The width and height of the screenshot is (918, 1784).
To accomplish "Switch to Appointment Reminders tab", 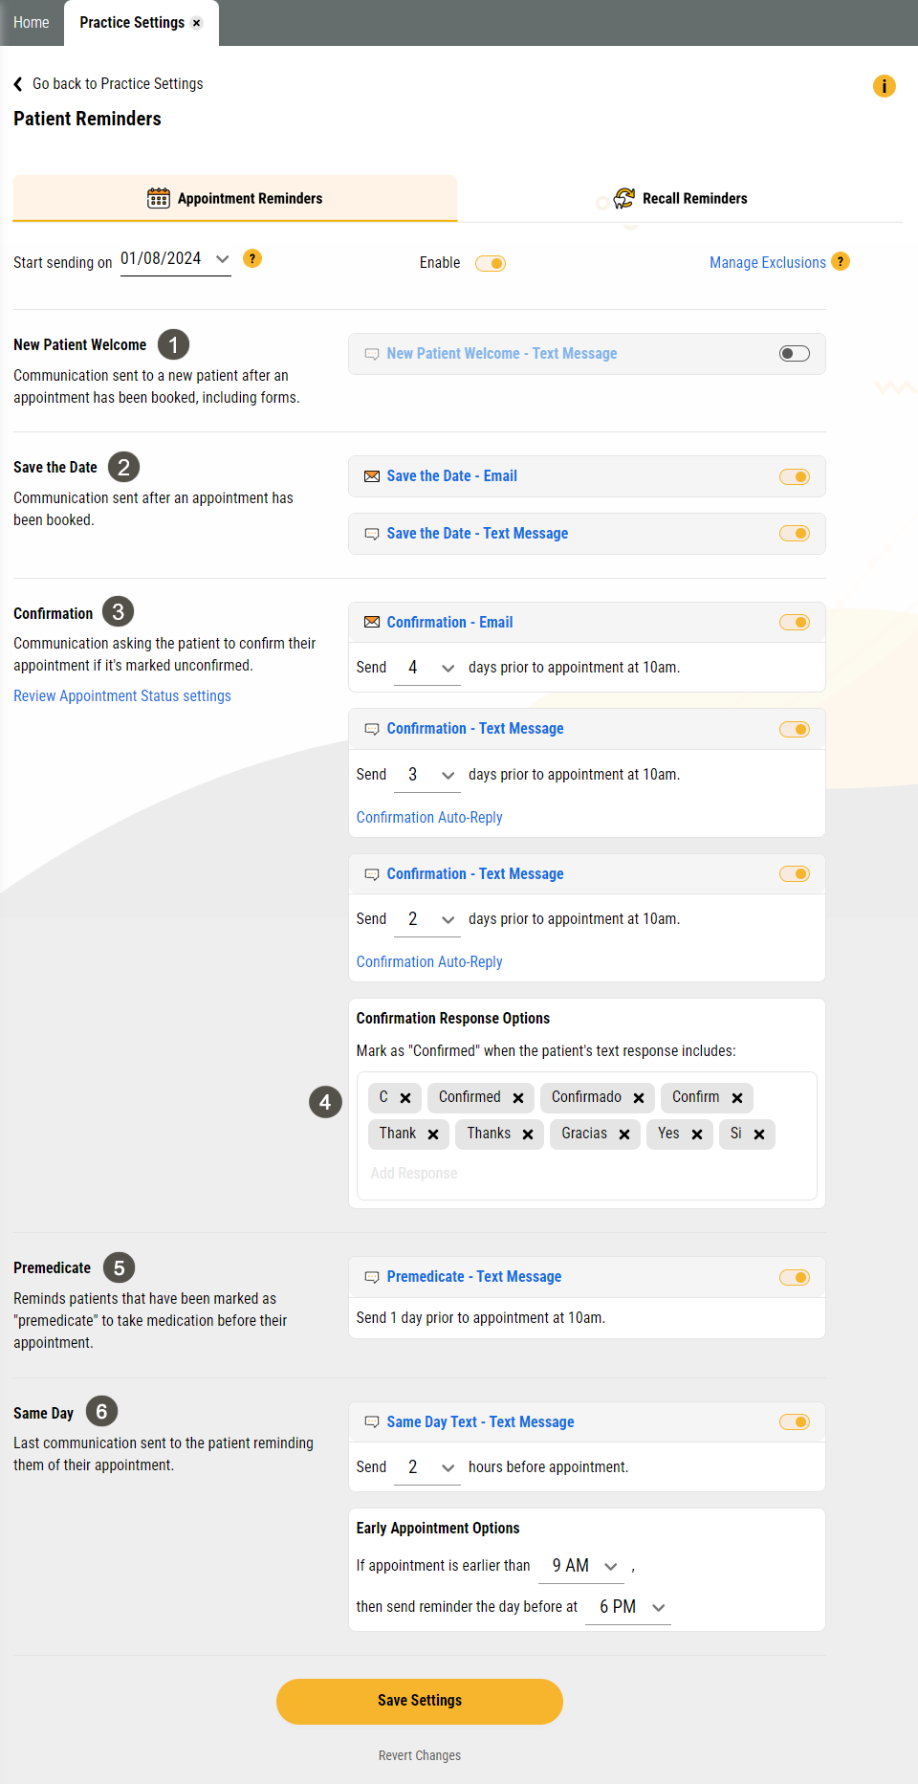I will click(x=235, y=198).
